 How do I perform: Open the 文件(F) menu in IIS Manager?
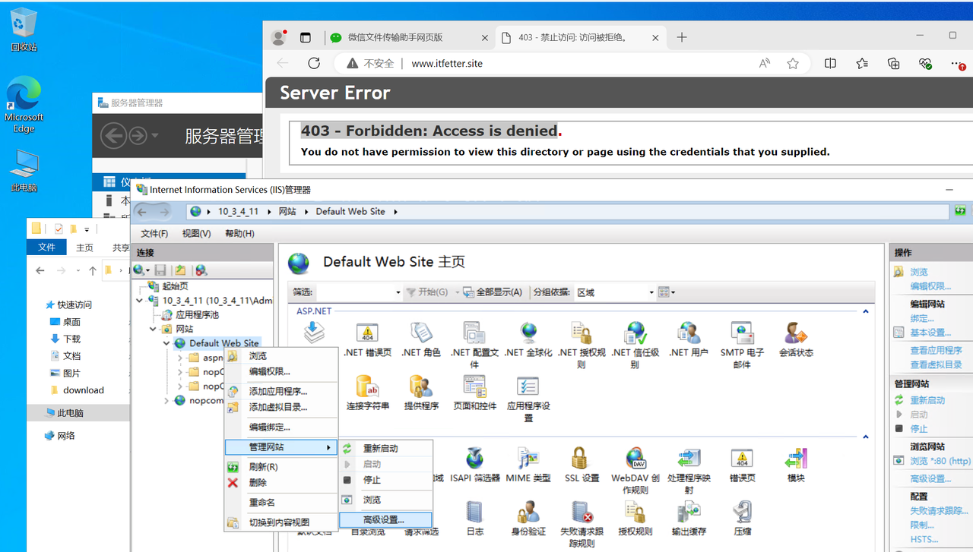click(154, 234)
